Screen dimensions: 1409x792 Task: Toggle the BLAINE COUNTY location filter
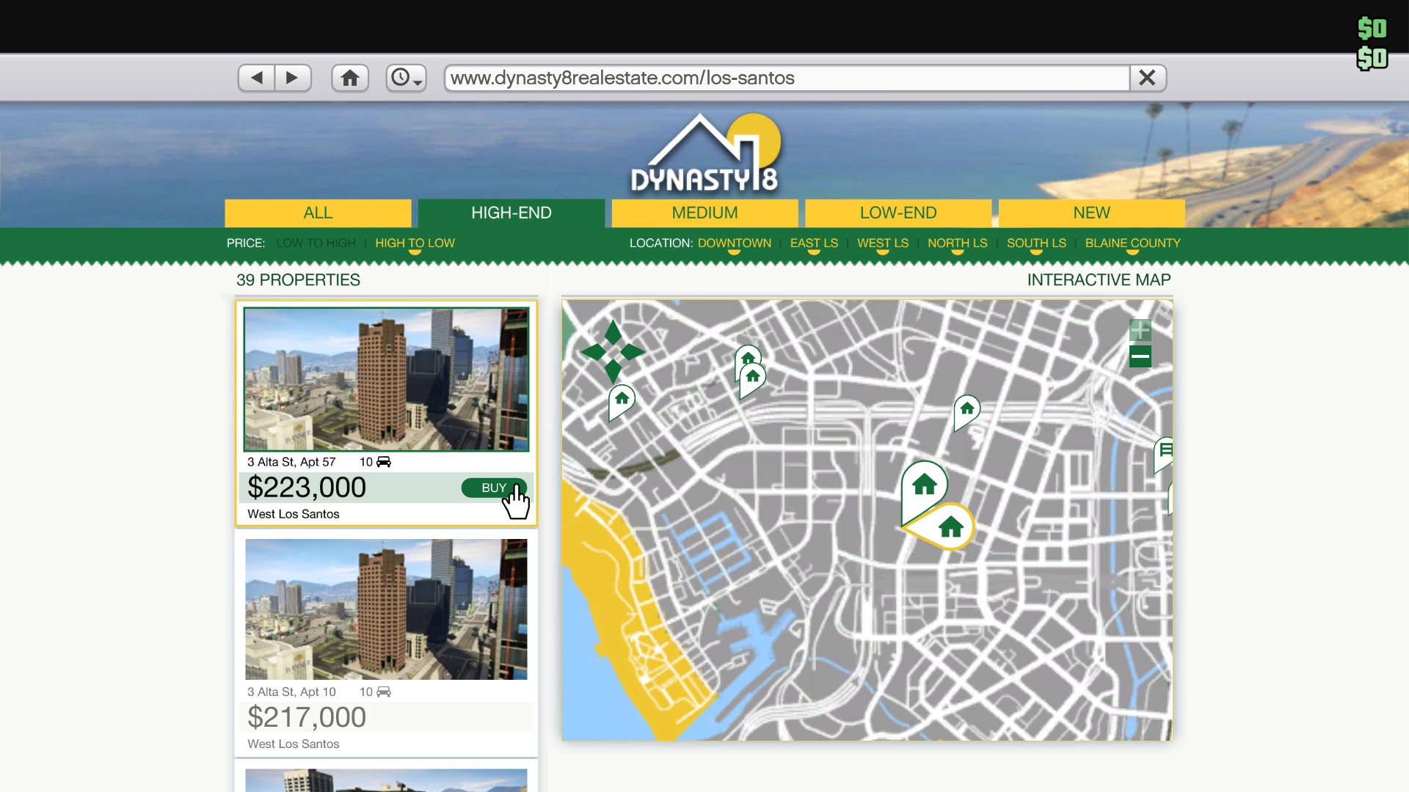[1132, 243]
